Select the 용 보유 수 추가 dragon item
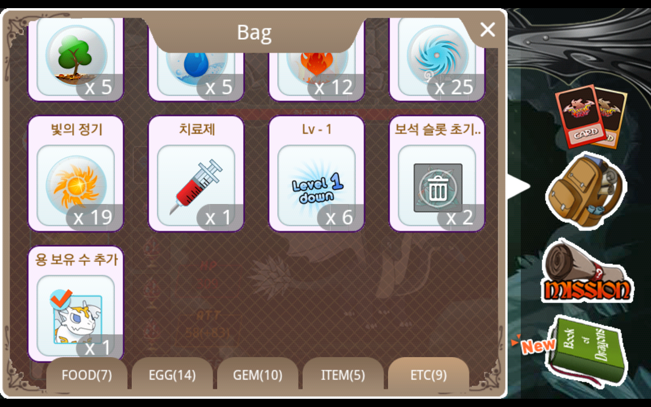Viewport: 651px width, 407px height. coord(76,304)
